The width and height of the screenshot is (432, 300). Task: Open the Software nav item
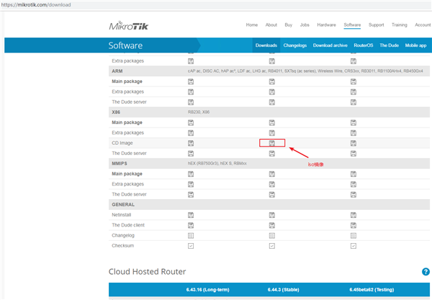[352, 25]
